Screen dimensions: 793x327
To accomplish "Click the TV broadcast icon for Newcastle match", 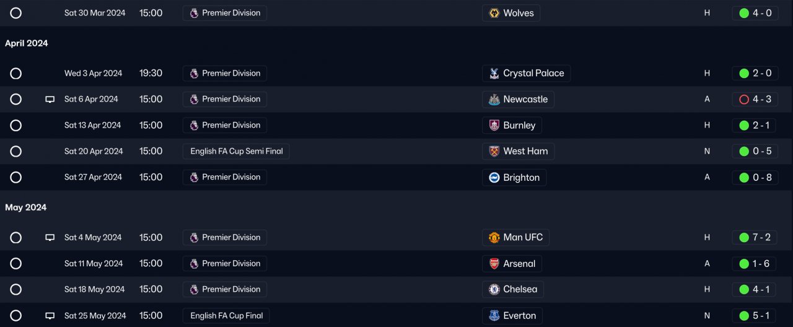I will 50,99.
